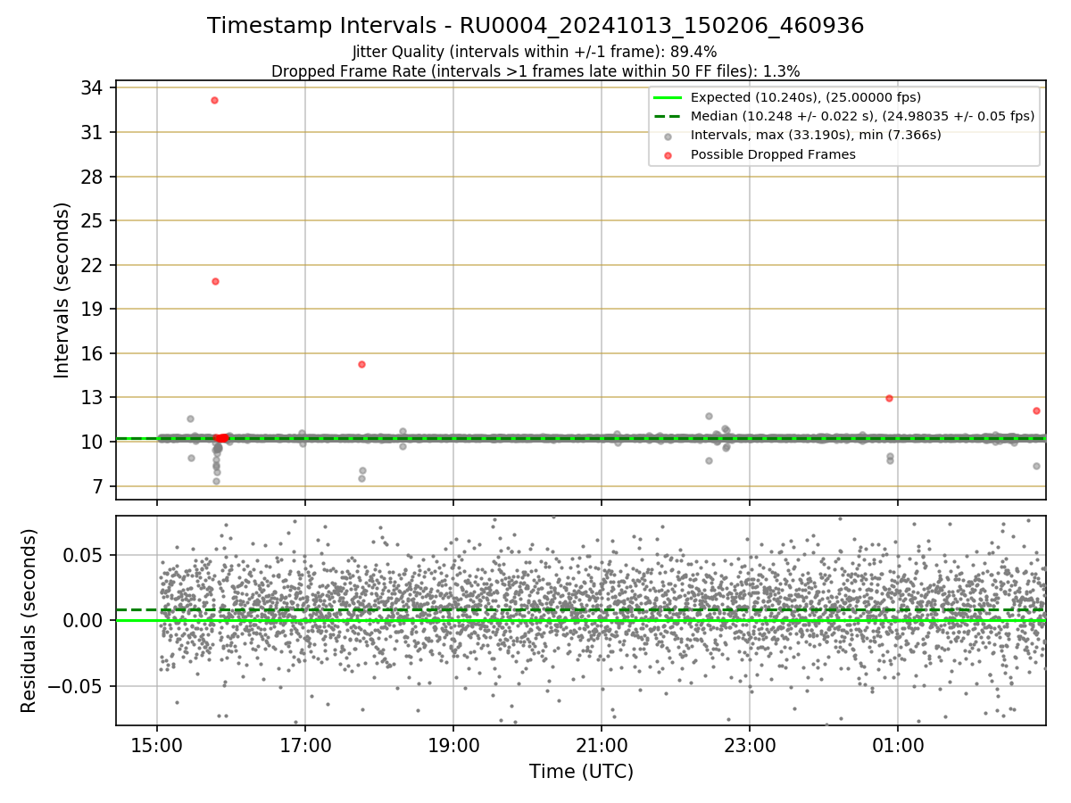
Task: Click the 'Possible Dropped Frames' legend entry
Action: point(773,154)
